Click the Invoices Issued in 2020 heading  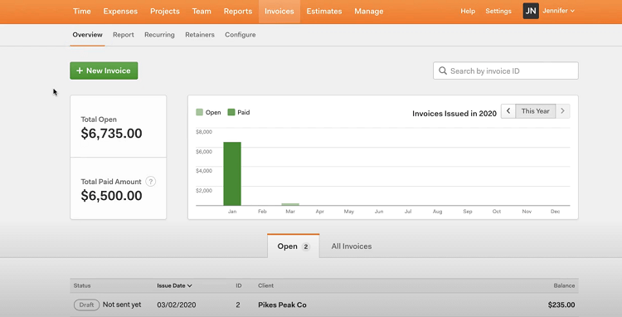[454, 114]
